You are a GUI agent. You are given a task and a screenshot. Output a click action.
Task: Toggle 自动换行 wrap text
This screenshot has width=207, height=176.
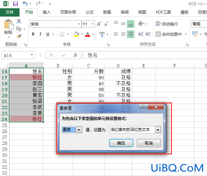[167, 24]
